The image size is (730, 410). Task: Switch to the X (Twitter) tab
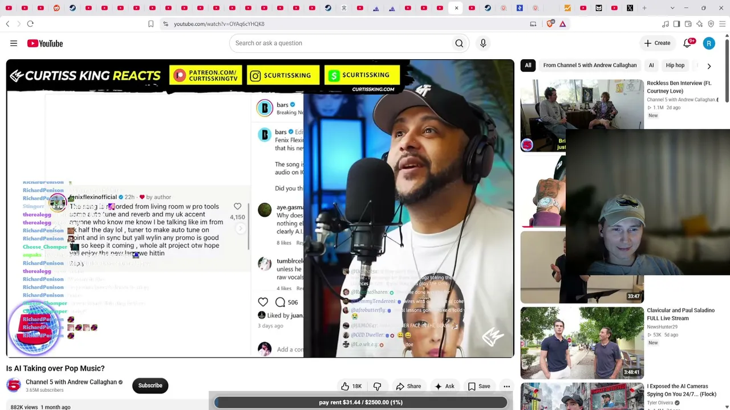coord(630,8)
